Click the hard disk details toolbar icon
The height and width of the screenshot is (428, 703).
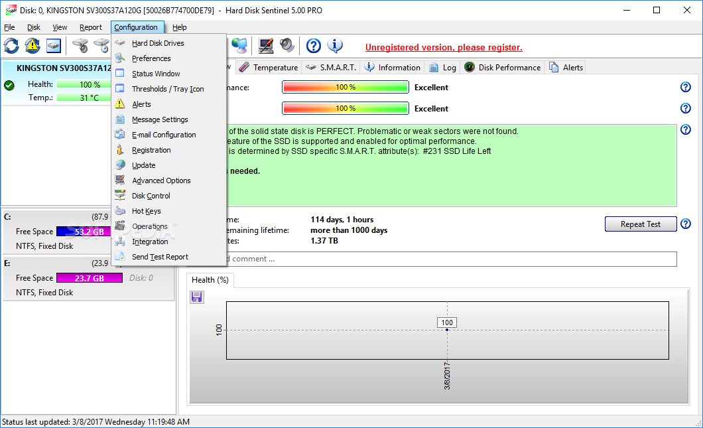(x=53, y=46)
